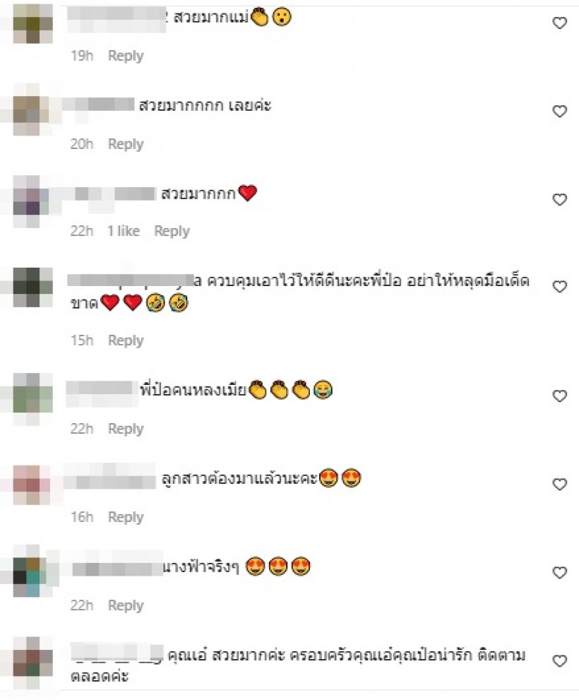
Task: Open avatar of the 15h commenter
Action: (x=32, y=287)
